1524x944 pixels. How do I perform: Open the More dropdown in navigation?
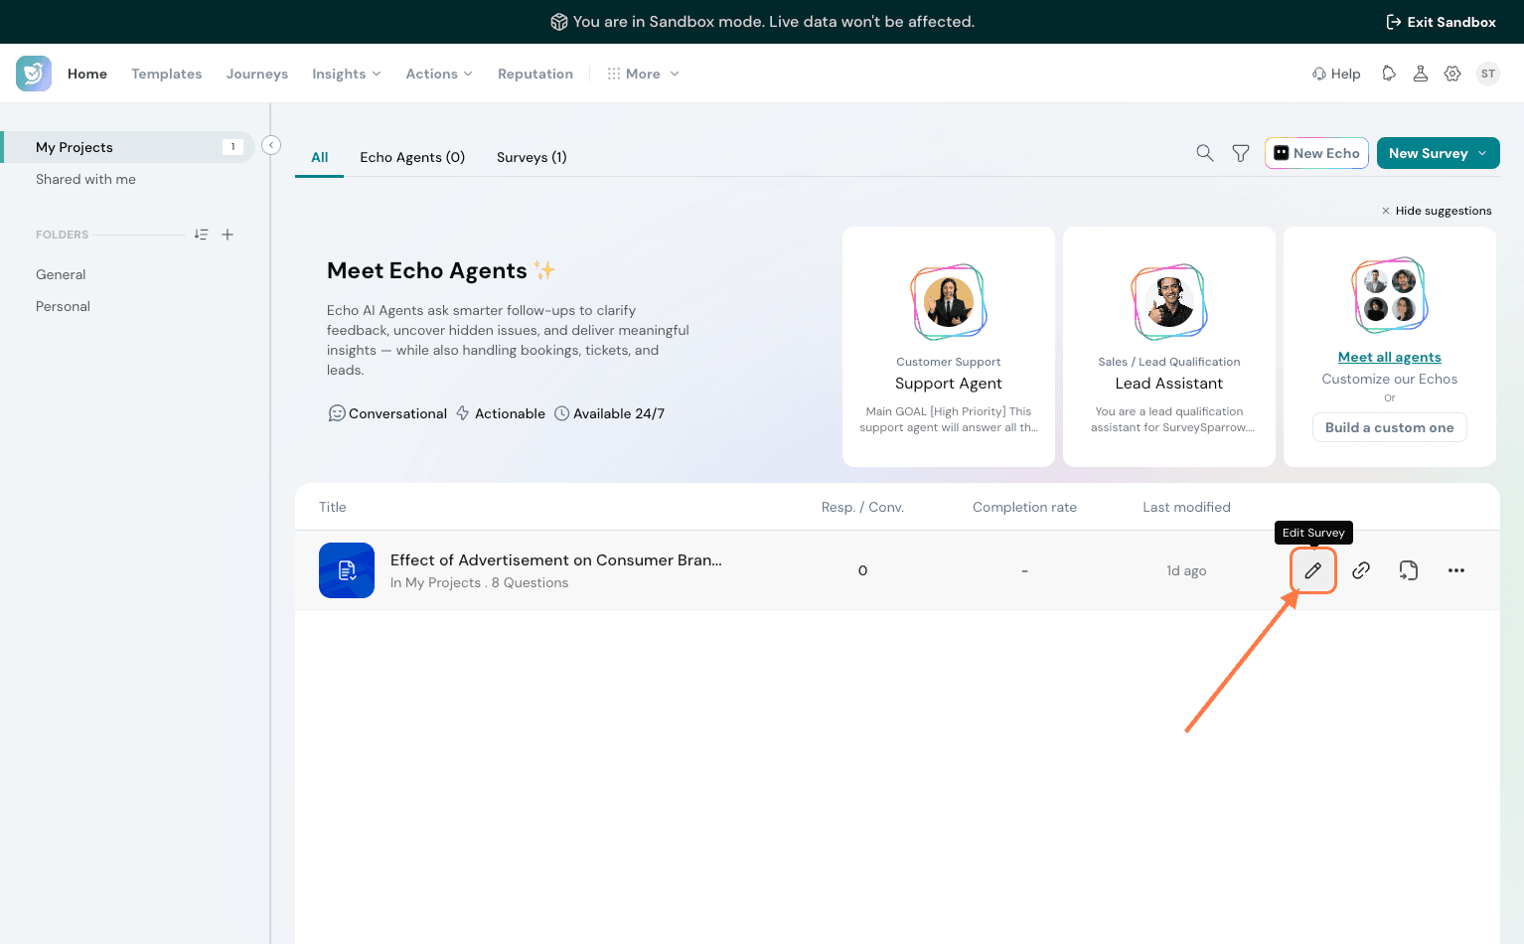tap(644, 74)
